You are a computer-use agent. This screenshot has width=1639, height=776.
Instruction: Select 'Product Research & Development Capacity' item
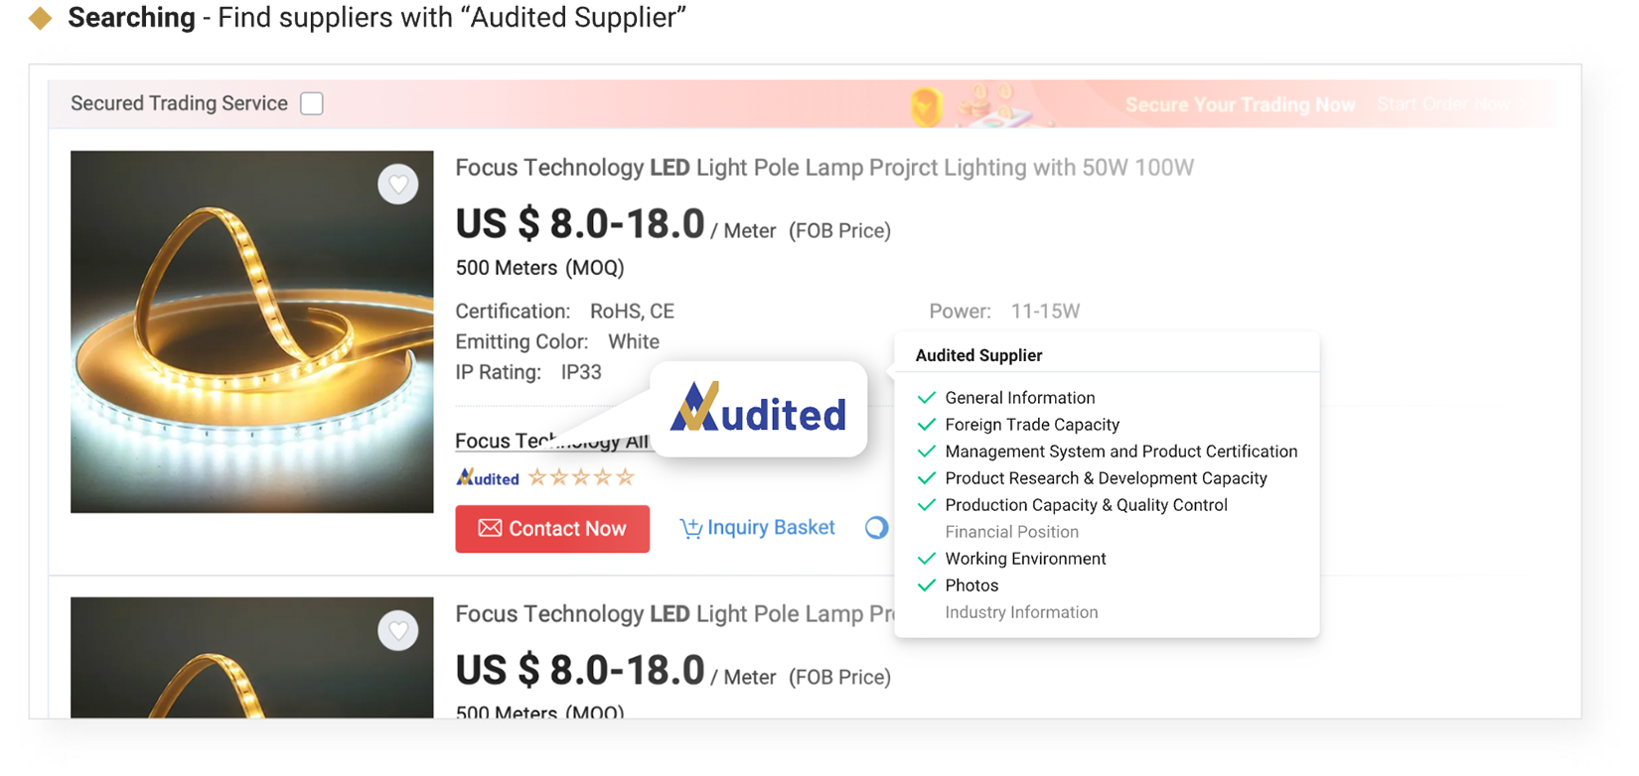coord(1106,478)
